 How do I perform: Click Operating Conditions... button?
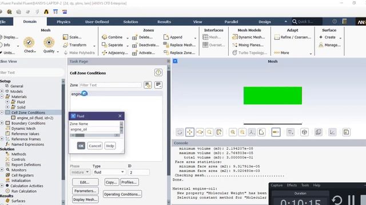point(122,194)
